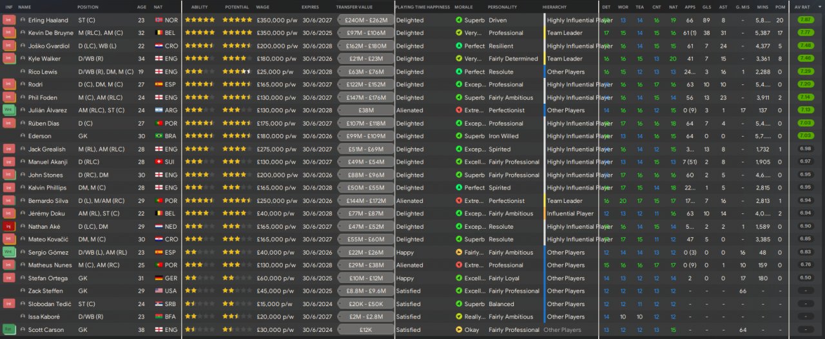Click Haaland's £240M - £262M transfer value
The height and width of the screenshot is (339, 825).
click(x=365, y=20)
